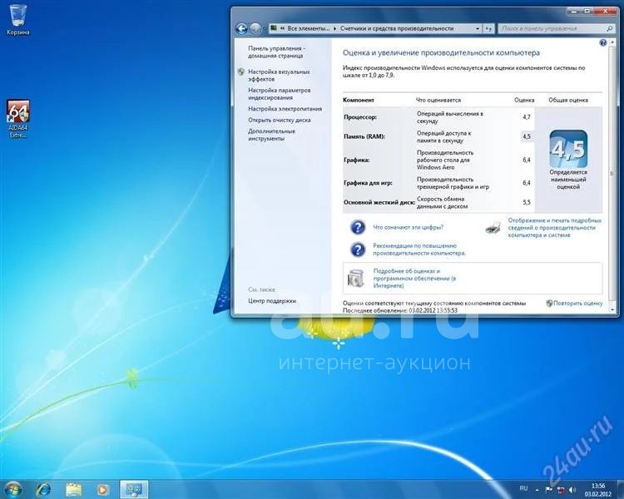Open 'Панель управления - домашняя страница'
This screenshot has width=624, height=499.
[276, 52]
